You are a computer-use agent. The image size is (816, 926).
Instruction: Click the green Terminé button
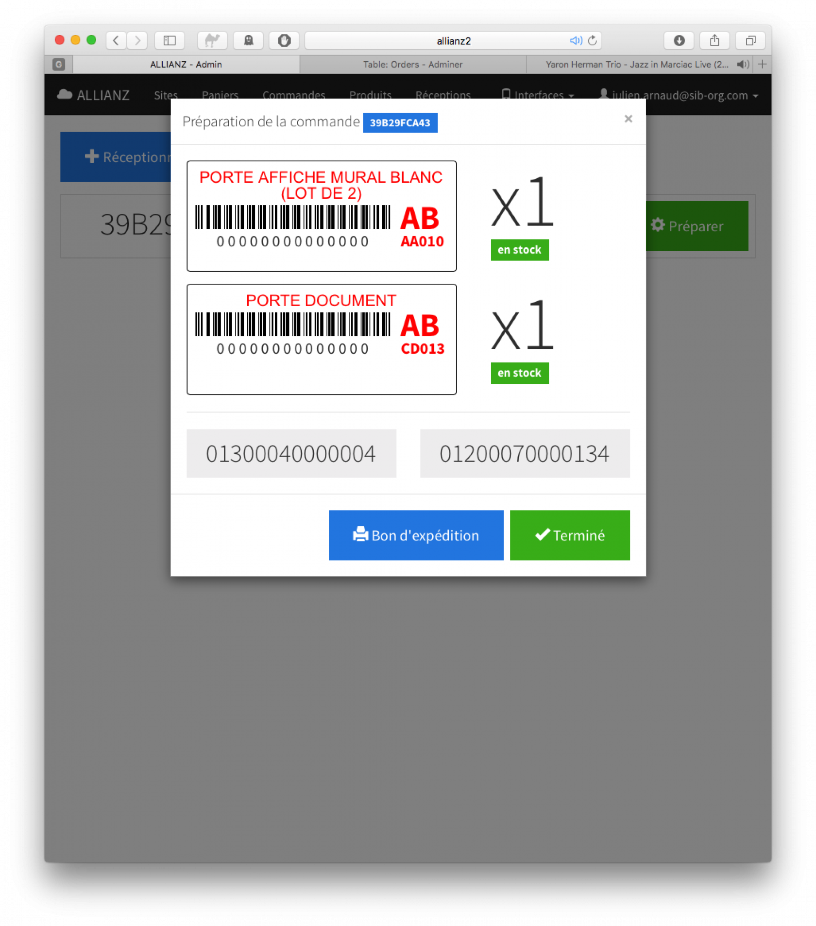pos(569,535)
